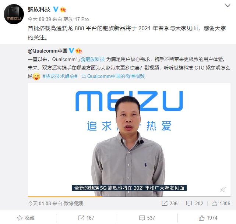Click the repost icon showing 236

coord(170,203)
